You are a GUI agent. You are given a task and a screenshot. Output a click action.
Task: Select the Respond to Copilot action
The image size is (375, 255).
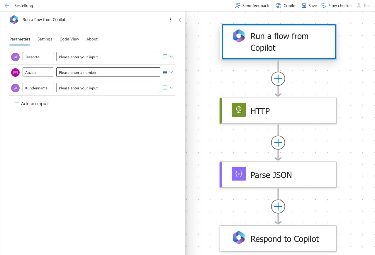point(278,238)
